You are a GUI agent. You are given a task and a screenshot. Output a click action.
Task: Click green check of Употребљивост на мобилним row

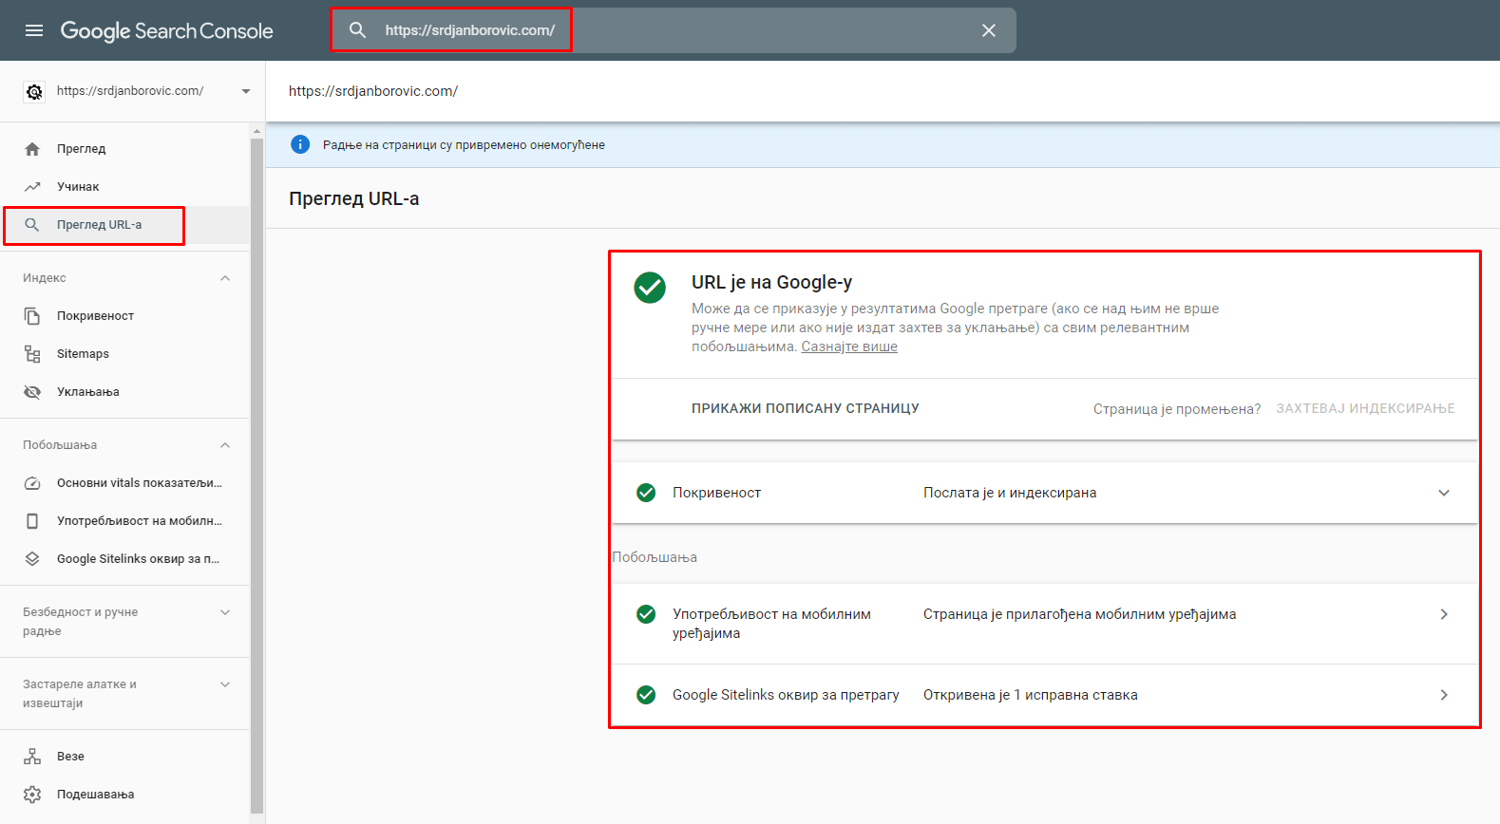[646, 614]
